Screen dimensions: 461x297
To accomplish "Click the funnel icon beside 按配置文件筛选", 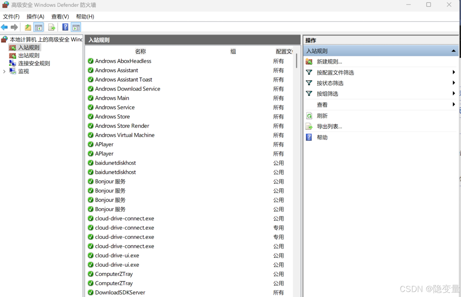I will pos(309,72).
